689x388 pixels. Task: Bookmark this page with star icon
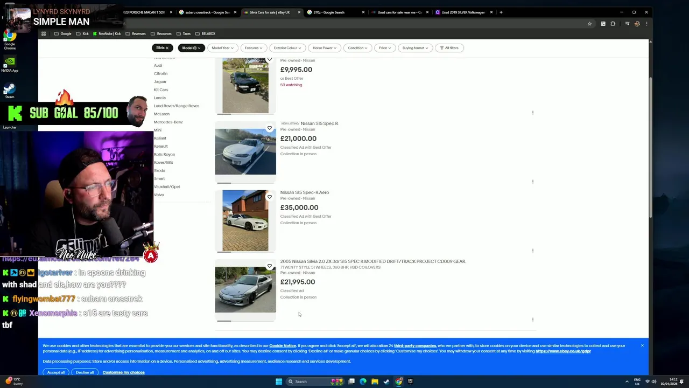(589, 24)
